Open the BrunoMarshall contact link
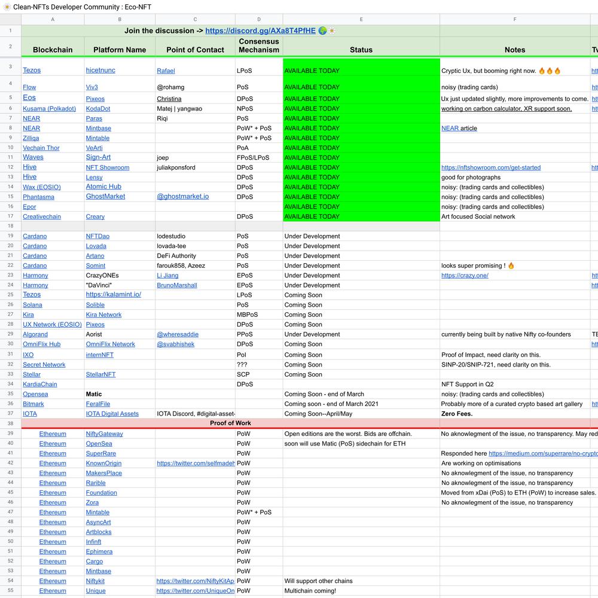Image resolution: width=598 pixels, height=598 pixels. pos(177,285)
